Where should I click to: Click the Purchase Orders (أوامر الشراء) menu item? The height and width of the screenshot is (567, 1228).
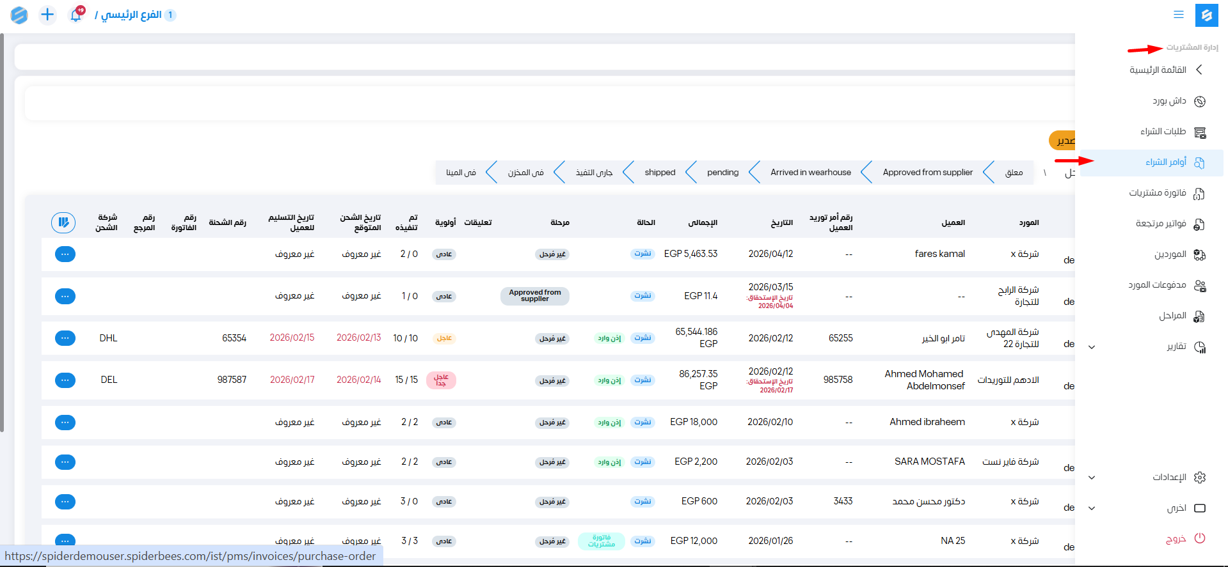point(1165,162)
